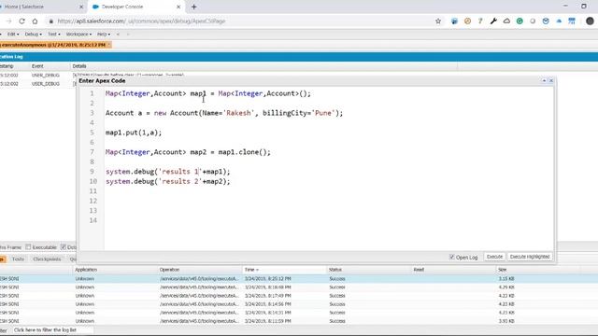Toggle the Executable filter checkbox

coord(28,247)
